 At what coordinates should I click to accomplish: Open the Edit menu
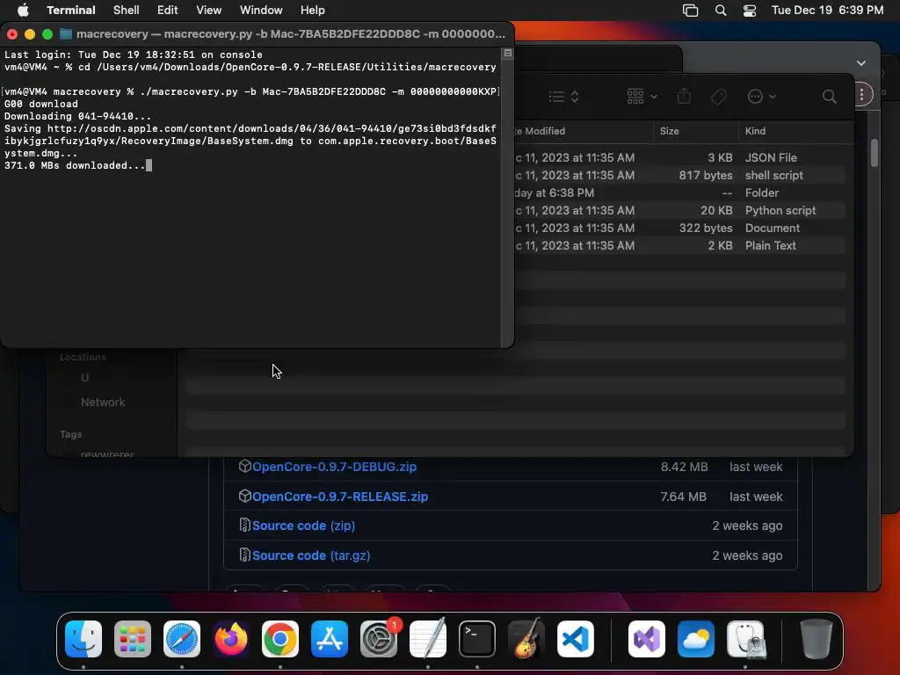[x=168, y=11]
